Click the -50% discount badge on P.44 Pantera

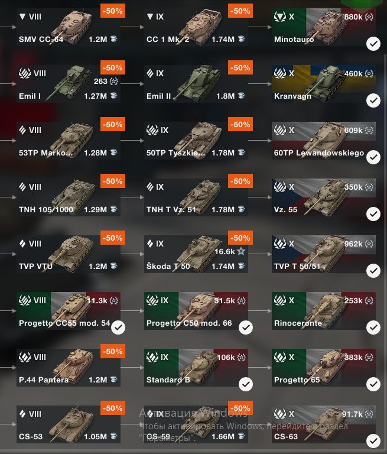coord(113,352)
